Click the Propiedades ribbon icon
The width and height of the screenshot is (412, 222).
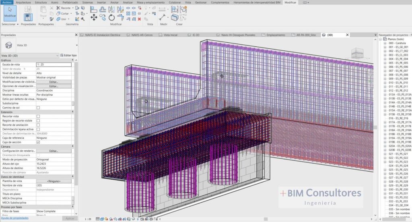28,17
